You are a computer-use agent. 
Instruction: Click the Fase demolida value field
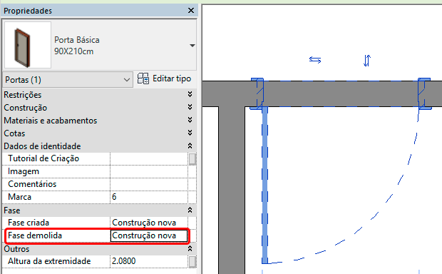pos(149,235)
